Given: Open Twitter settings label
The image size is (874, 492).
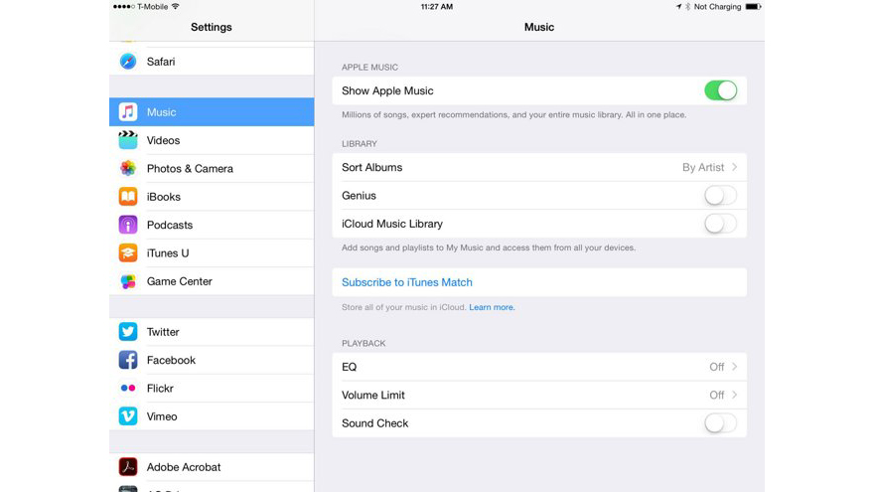Looking at the screenshot, I should 163,332.
